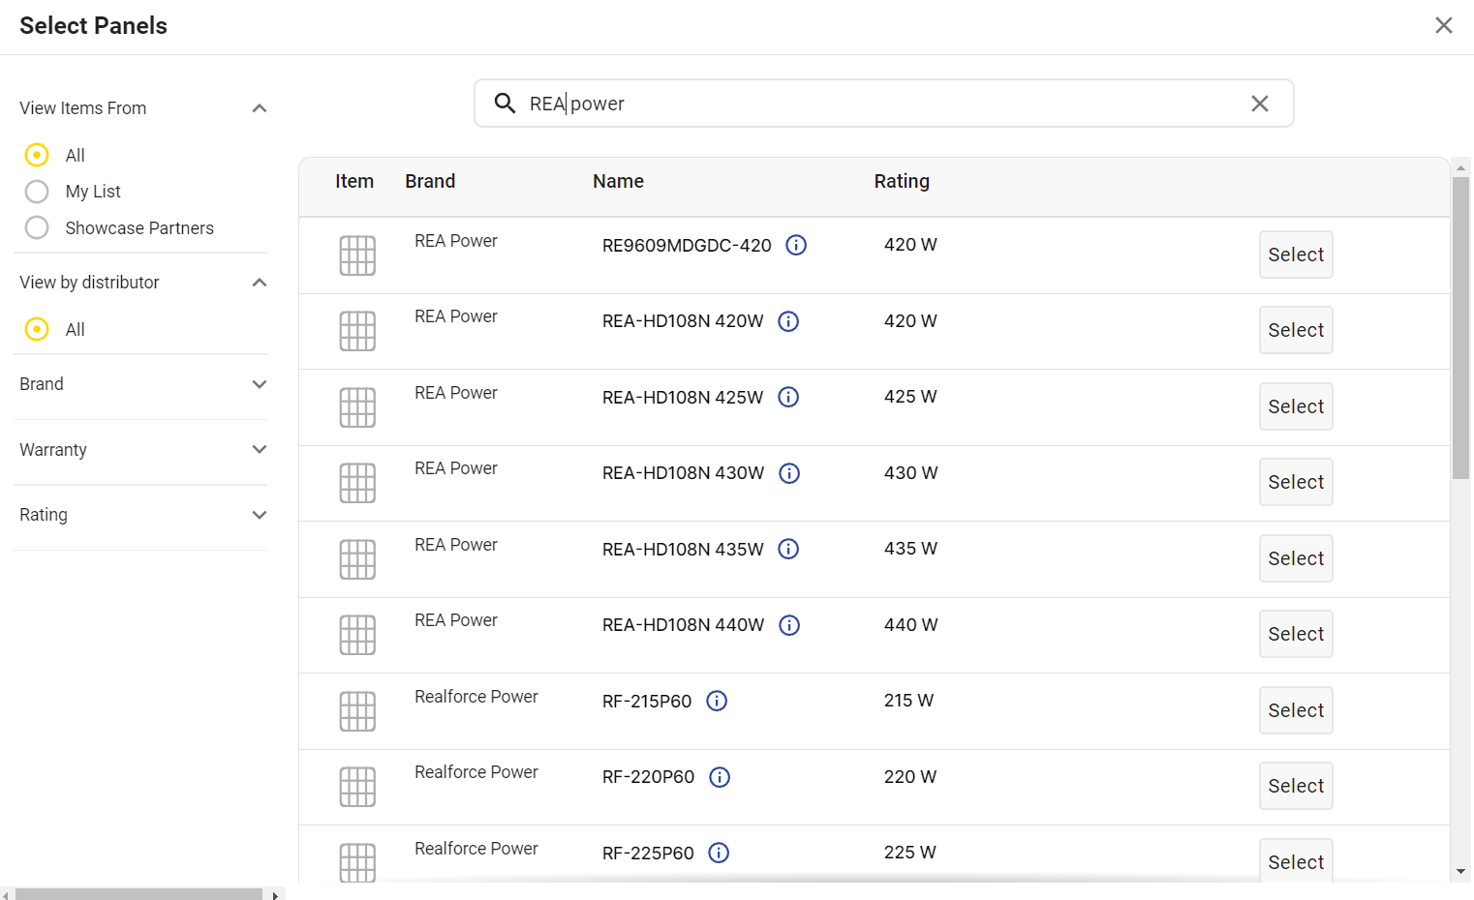Viewport: 1474px width, 900px height.
Task: Click panel grid icon for RF-215P60
Action: point(357,711)
